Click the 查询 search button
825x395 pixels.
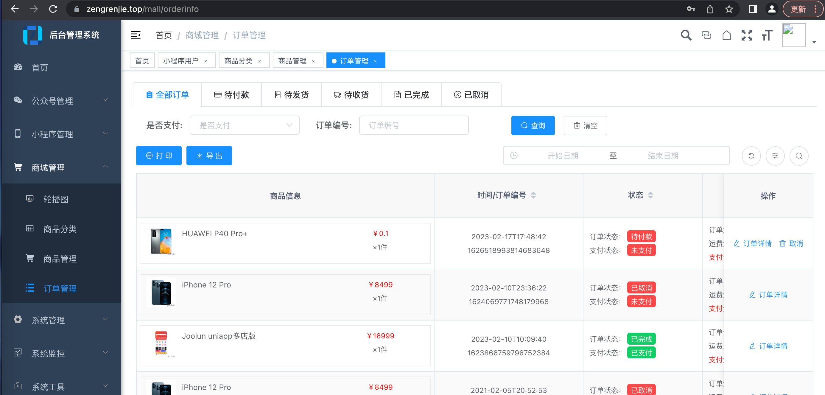[533, 126]
